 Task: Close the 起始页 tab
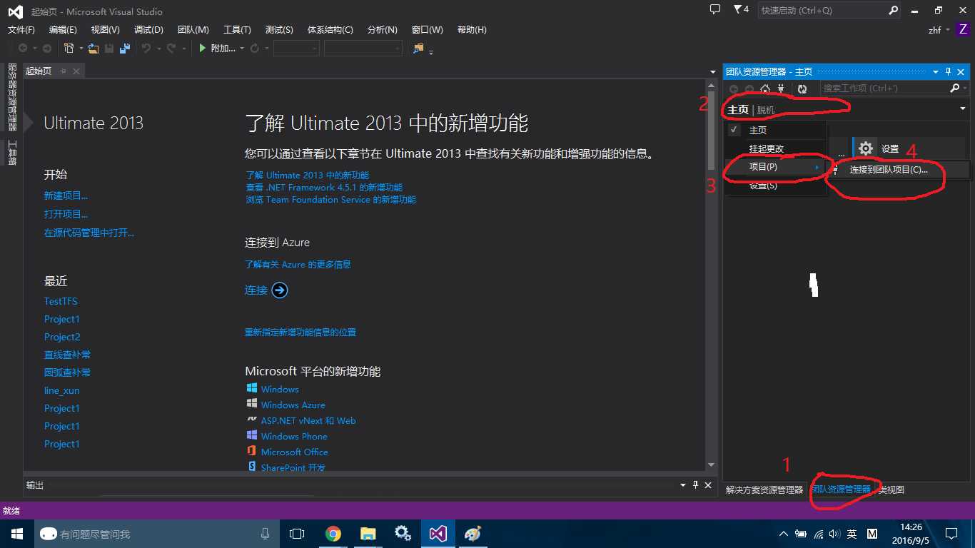click(76, 71)
